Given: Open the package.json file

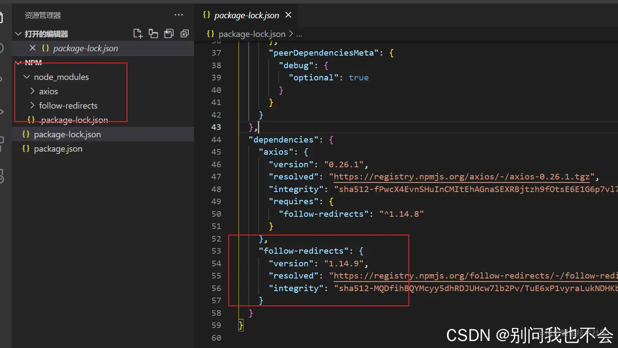Looking at the screenshot, I should 58,149.
